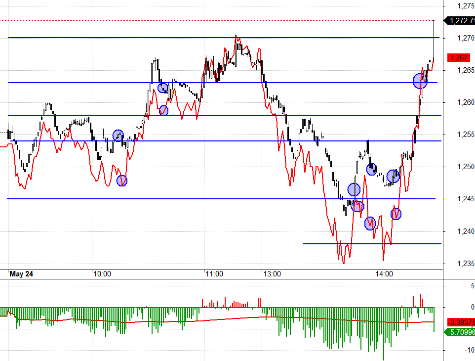475x361 pixels.
Task: Click the 13:00 time axis label
Action: tap(272, 274)
